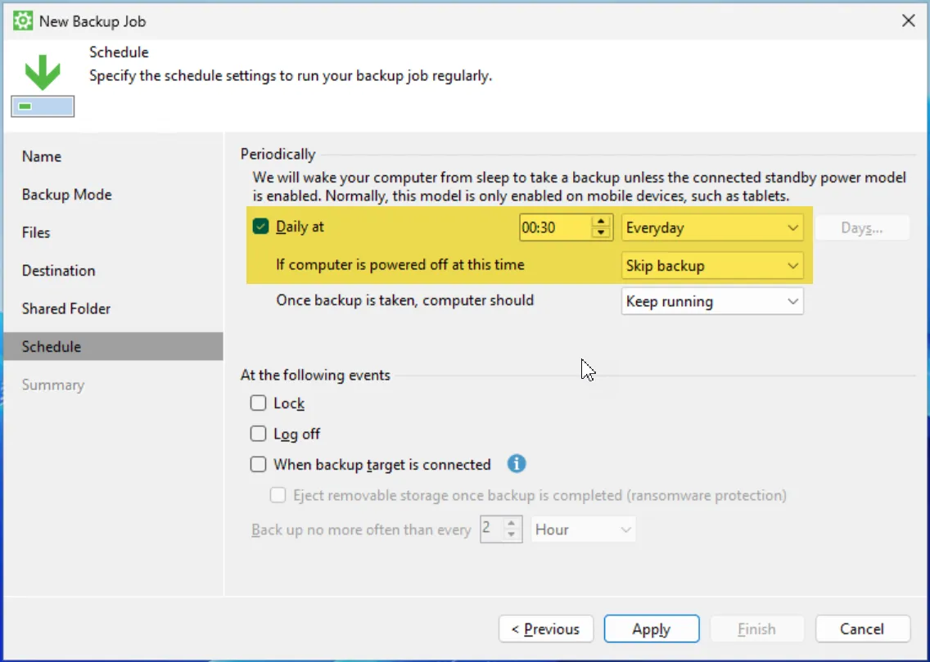The height and width of the screenshot is (662, 930).
Task: Open the Everyday frequency dropdown
Action: click(x=711, y=228)
